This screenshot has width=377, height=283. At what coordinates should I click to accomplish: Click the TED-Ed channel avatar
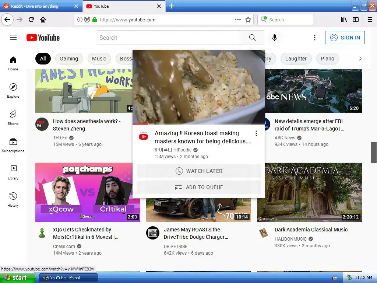point(42,124)
